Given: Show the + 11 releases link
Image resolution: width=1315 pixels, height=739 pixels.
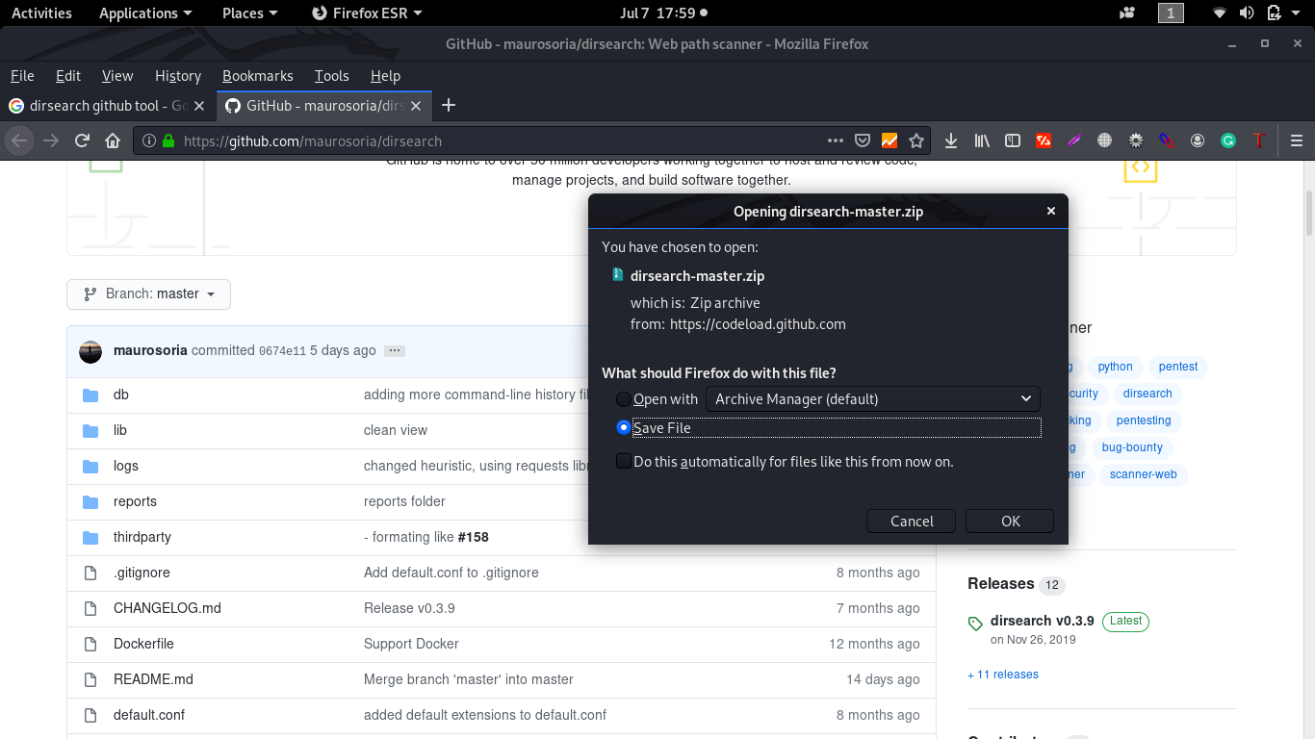Looking at the screenshot, I should (x=1003, y=675).
